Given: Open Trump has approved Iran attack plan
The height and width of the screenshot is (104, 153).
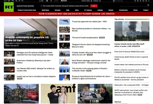Looking at the screenshot, I should 90,21.
